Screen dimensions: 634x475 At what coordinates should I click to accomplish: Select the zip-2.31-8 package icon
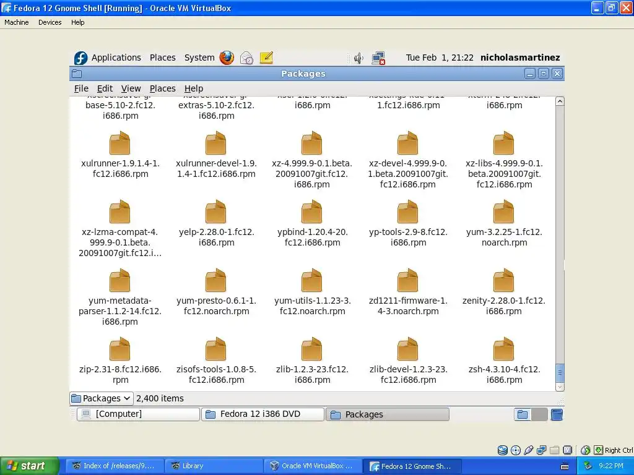tap(120, 349)
